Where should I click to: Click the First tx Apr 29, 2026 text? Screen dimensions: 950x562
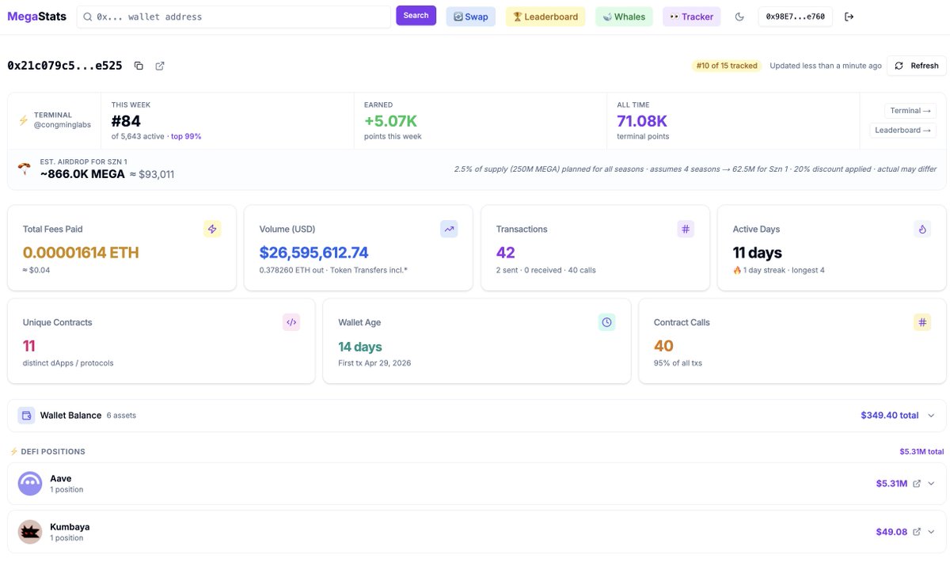coord(374,363)
